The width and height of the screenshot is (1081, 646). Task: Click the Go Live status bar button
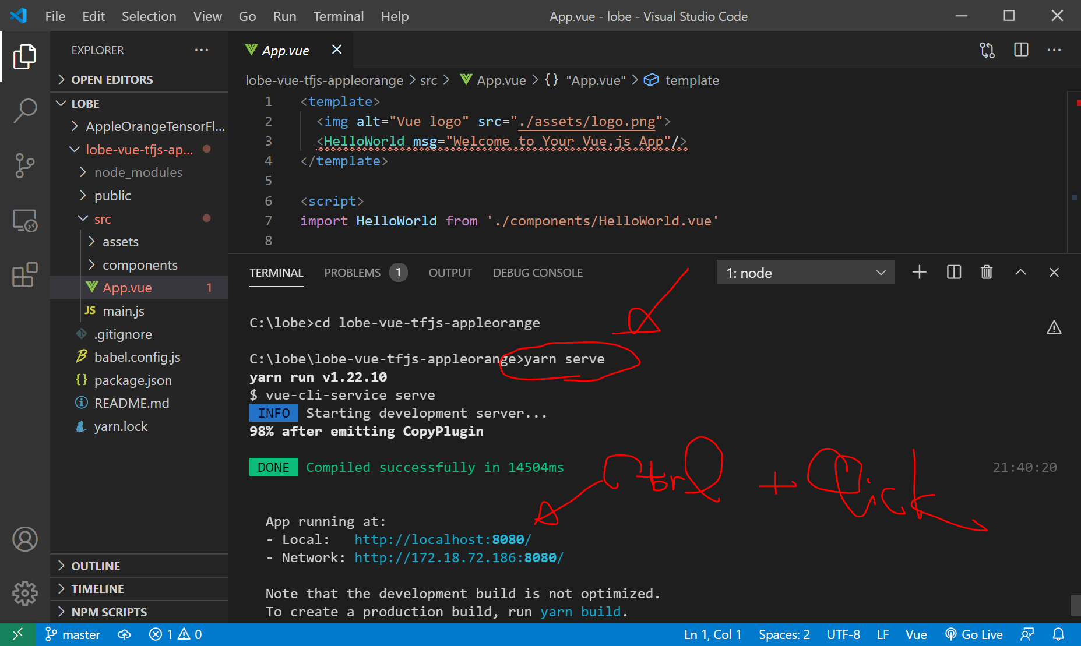974,634
